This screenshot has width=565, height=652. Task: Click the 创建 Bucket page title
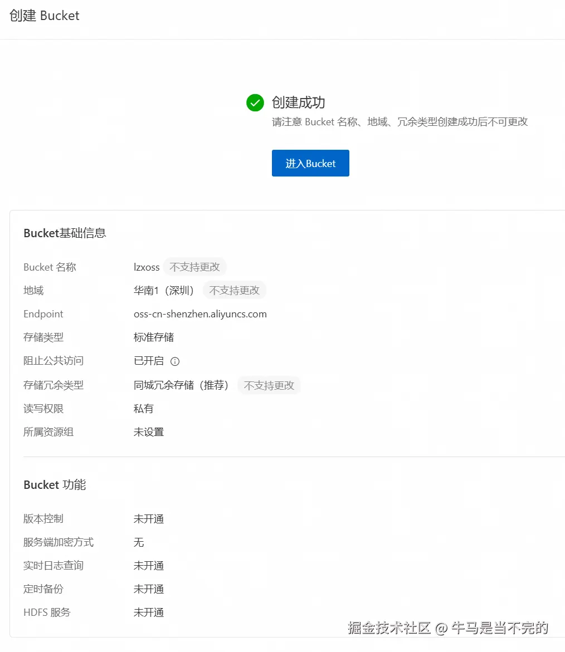(44, 16)
